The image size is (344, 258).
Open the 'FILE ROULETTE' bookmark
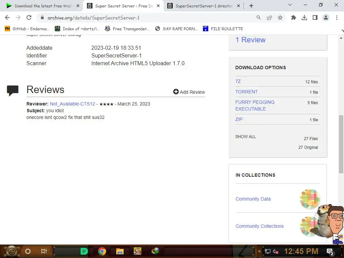coord(223,29)
